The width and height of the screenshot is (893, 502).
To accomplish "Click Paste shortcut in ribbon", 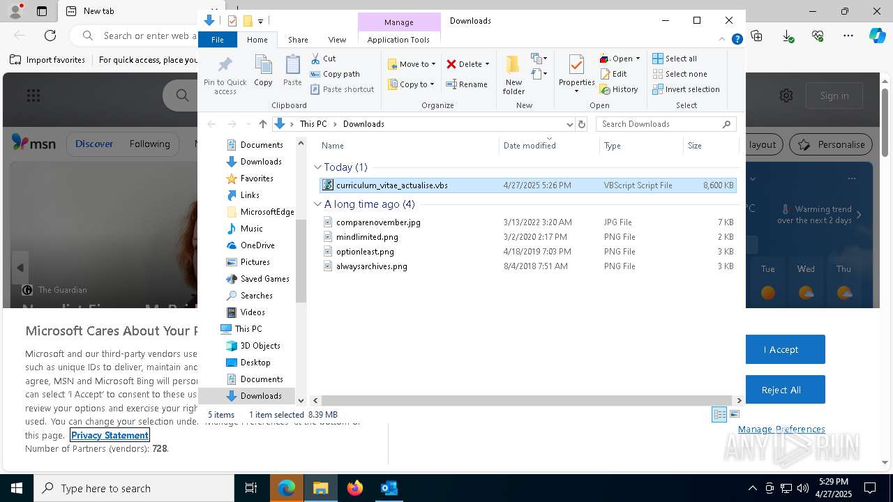I will coord(342,89).
